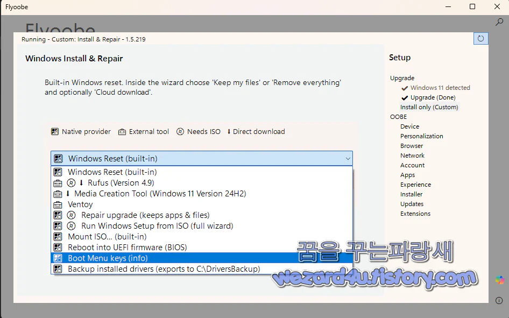Click the disc icon on the Repair upgrade row

[71, 215]
